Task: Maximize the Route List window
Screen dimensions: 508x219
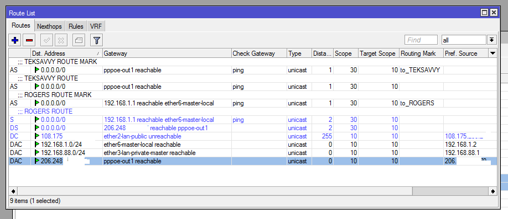Action: pos(484,13)
